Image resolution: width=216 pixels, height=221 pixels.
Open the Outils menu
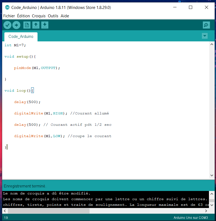[53, 16]
